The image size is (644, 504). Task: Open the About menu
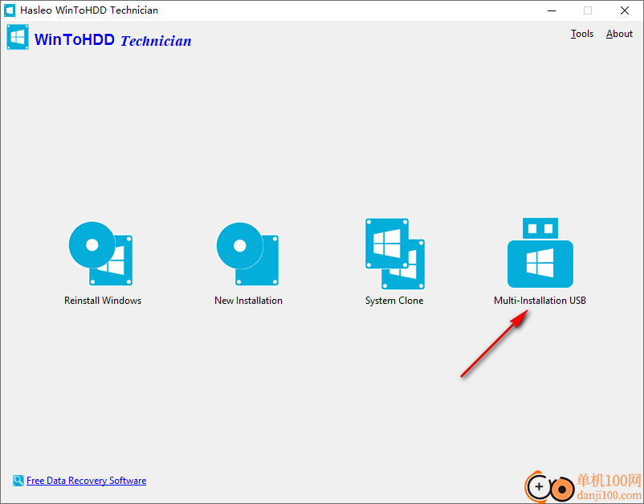tap(619, 34)
